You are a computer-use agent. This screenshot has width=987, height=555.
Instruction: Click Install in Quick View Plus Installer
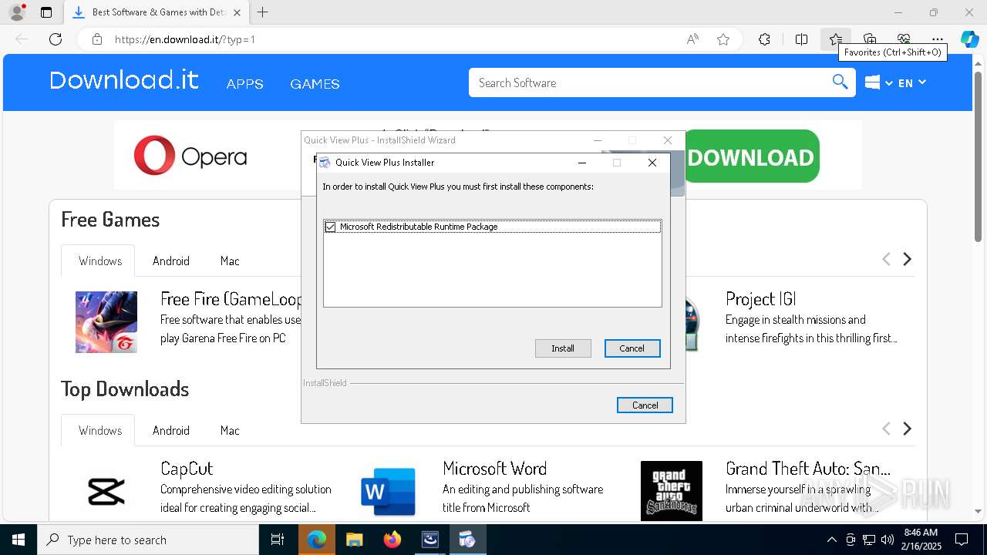(x=563, y=348)
